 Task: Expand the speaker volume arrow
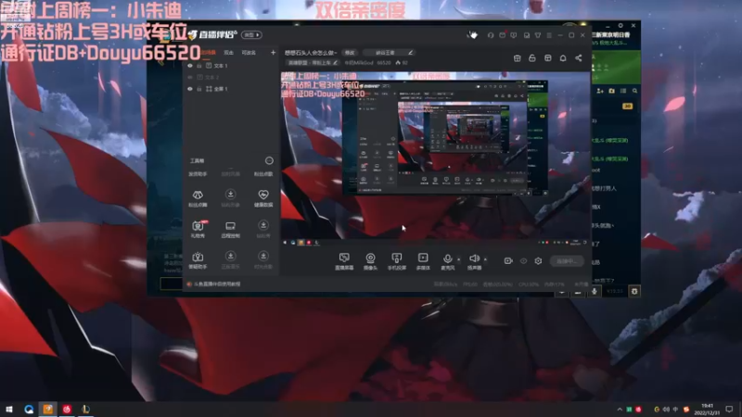[485, 259]
